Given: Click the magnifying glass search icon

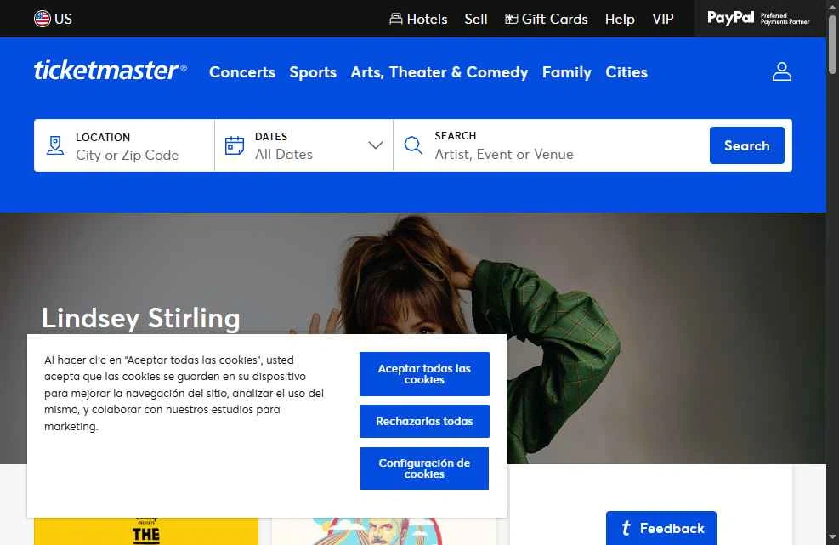Looking at the screenshot, I should [x=413, y=145].
